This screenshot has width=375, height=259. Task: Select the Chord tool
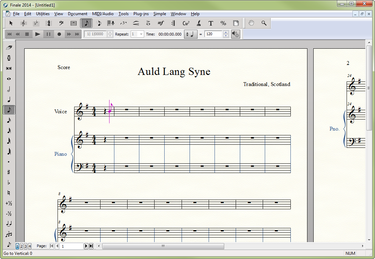click(x=186, y=23)
